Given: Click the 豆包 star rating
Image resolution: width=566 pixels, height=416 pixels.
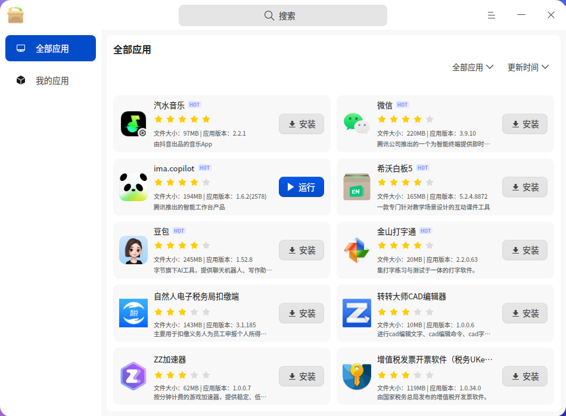Looking at the screenshot, I should coord(182,245).
